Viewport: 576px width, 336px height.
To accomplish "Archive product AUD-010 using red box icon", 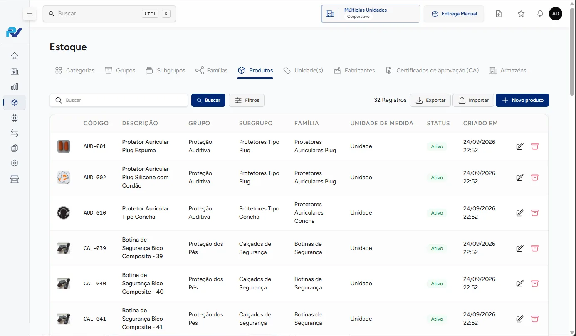I will click(535, 213).
